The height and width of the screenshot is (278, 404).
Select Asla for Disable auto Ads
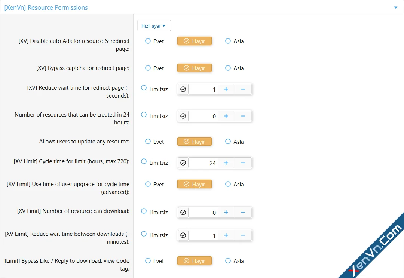click(228, 41)
